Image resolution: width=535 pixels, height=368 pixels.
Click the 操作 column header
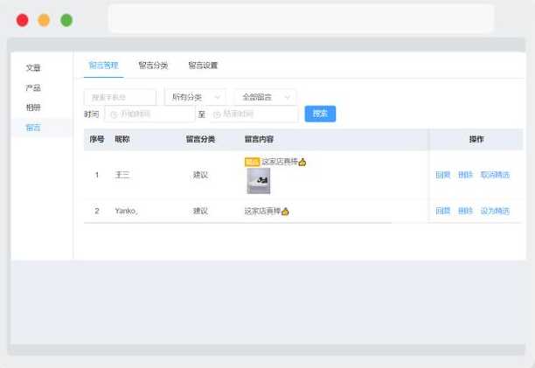pyautogui.click(x=476, y=139)
